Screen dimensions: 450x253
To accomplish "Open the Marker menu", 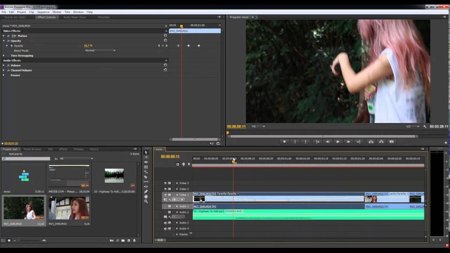I will click(57, 12).
